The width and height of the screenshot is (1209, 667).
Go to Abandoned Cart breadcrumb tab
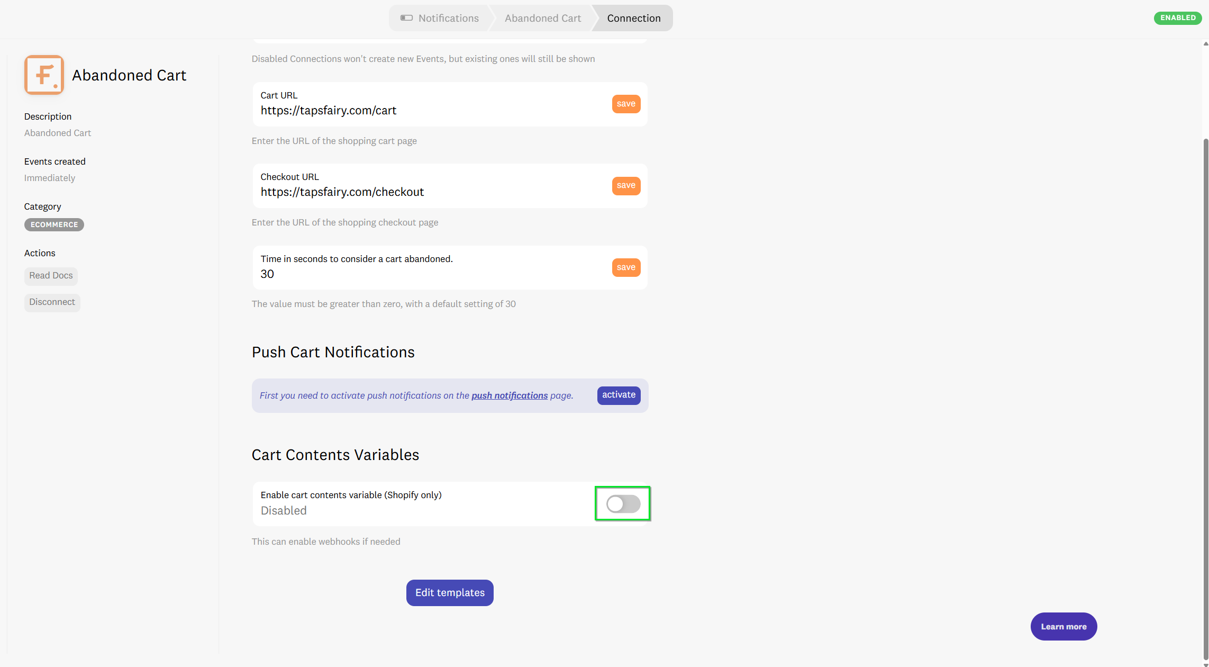(x=542, y=18)
